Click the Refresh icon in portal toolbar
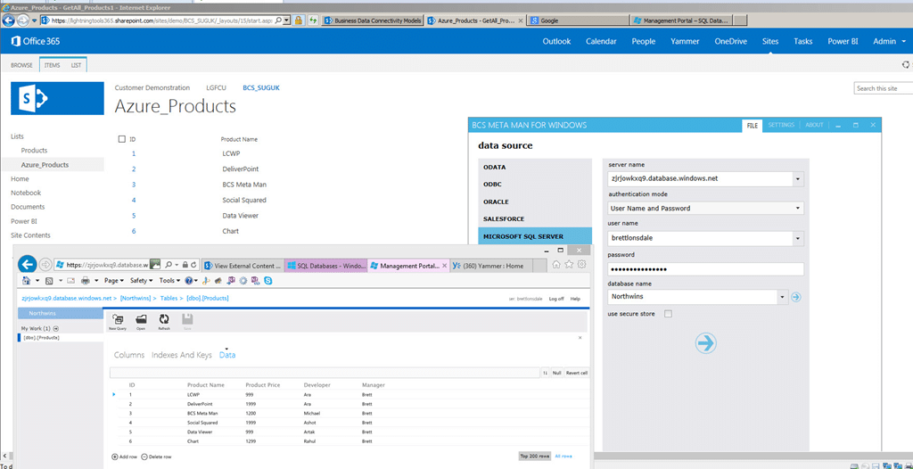The height and width of the screenshot is (469, 913). click(164, 321)
